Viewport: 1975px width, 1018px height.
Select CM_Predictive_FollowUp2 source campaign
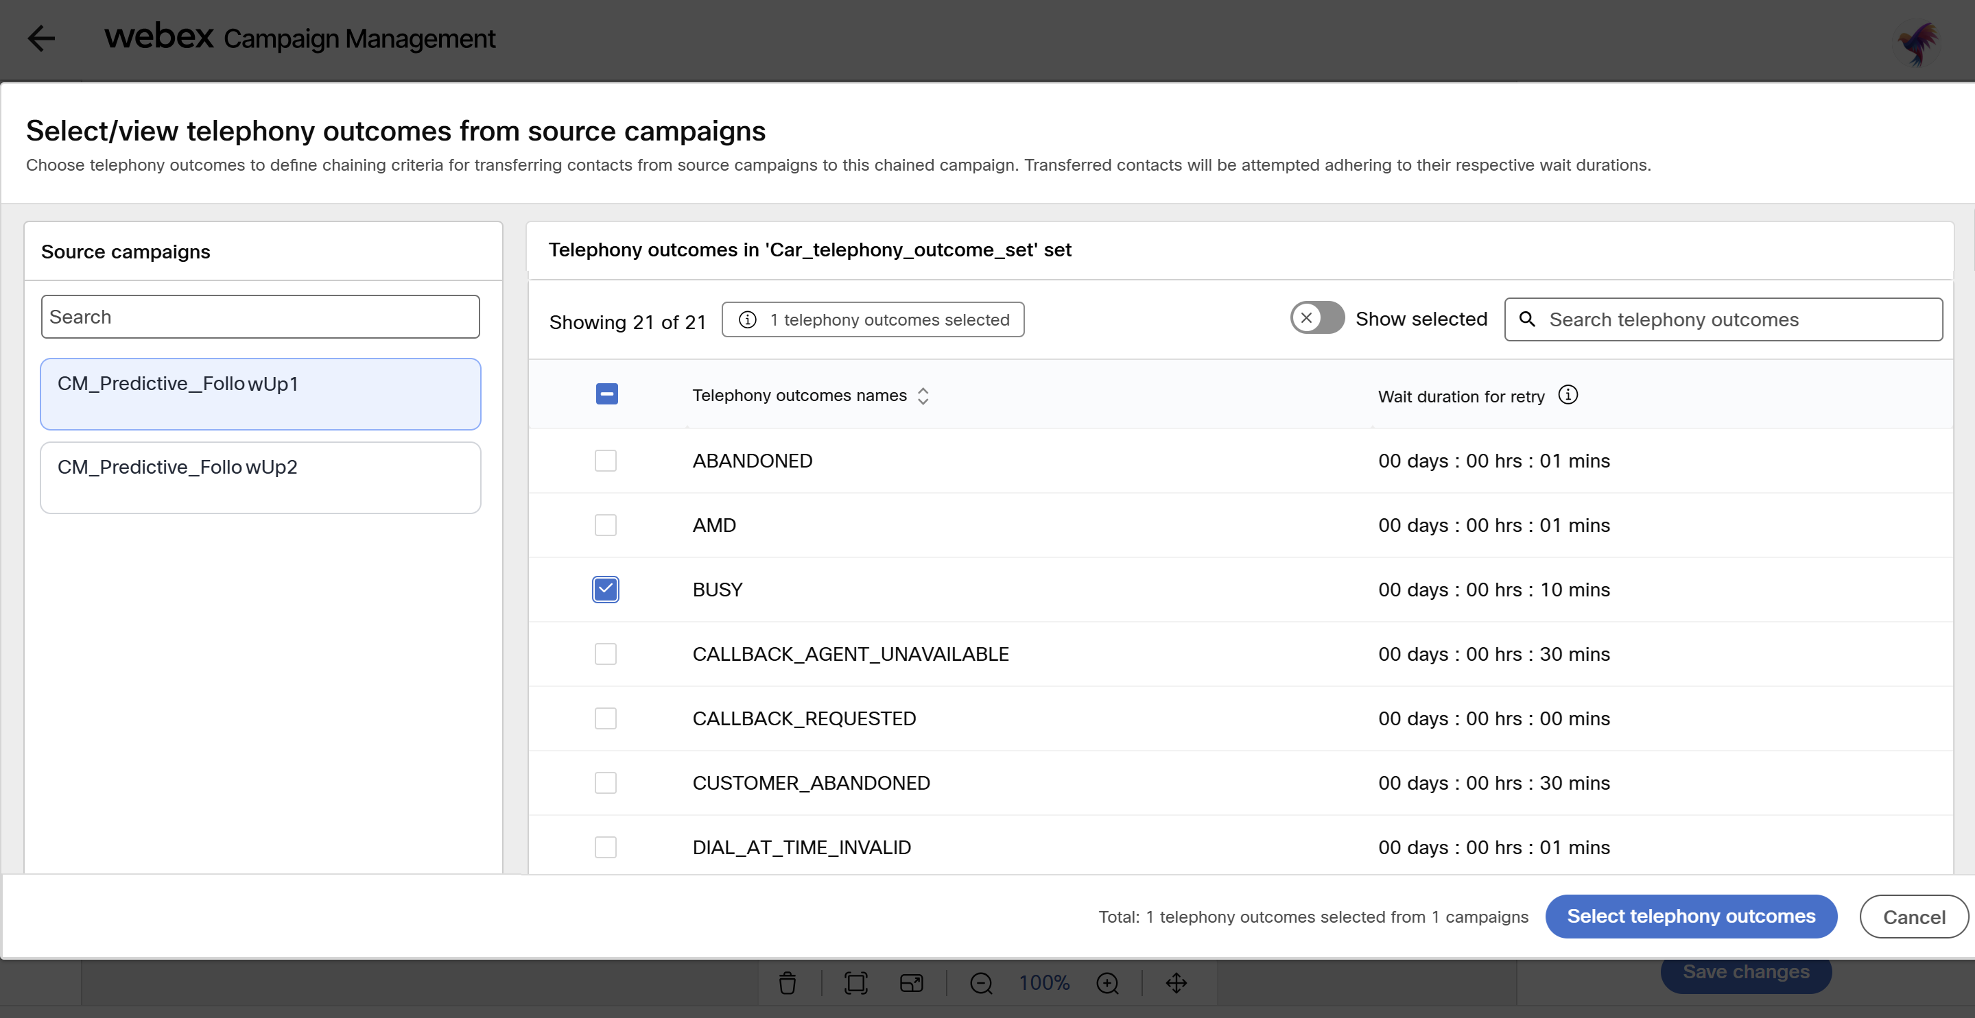click(260, 477)
